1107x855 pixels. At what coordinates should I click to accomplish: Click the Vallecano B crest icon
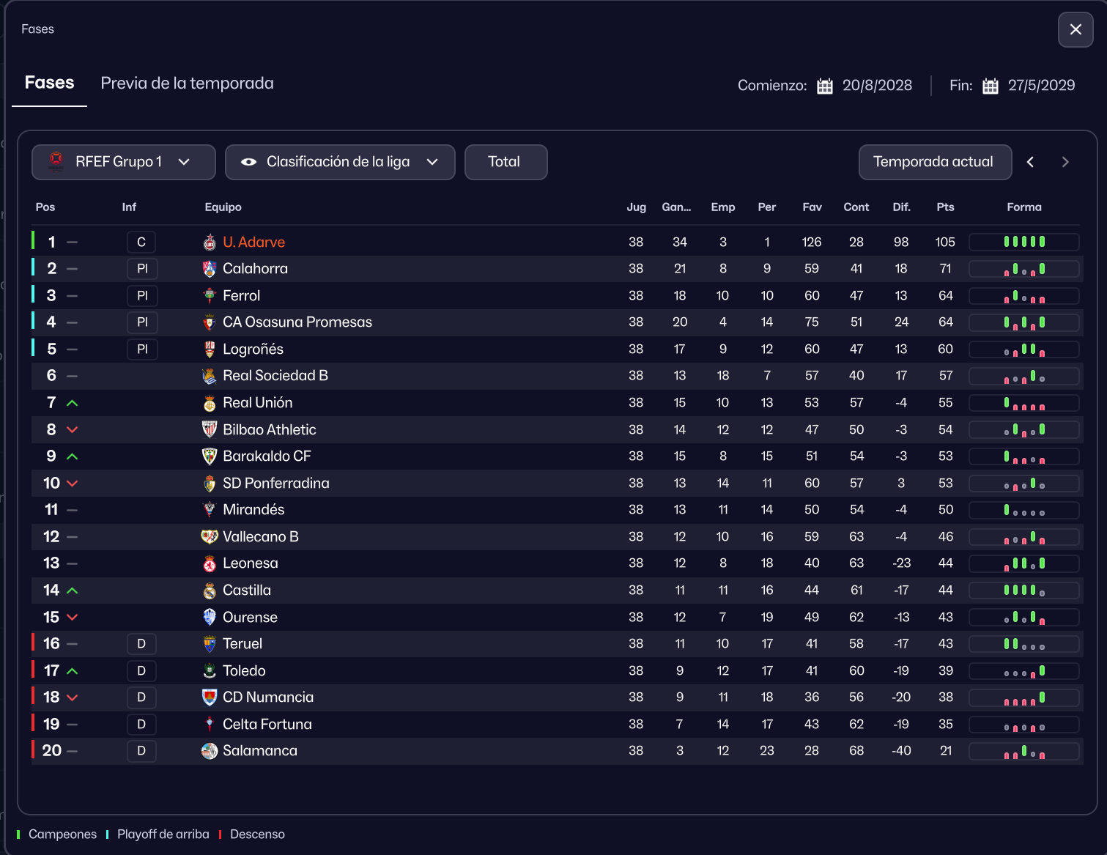coord(210,537)
